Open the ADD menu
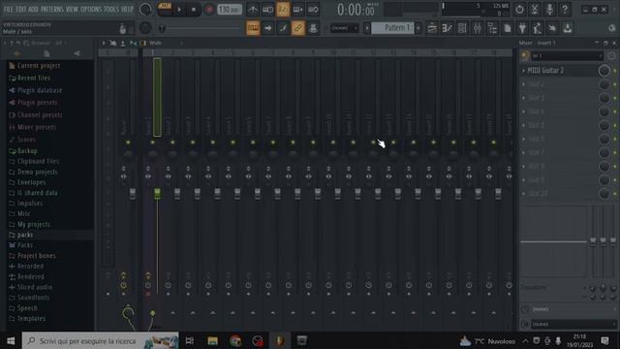Viewport: 620px width, 349px height. click(33, 9)
